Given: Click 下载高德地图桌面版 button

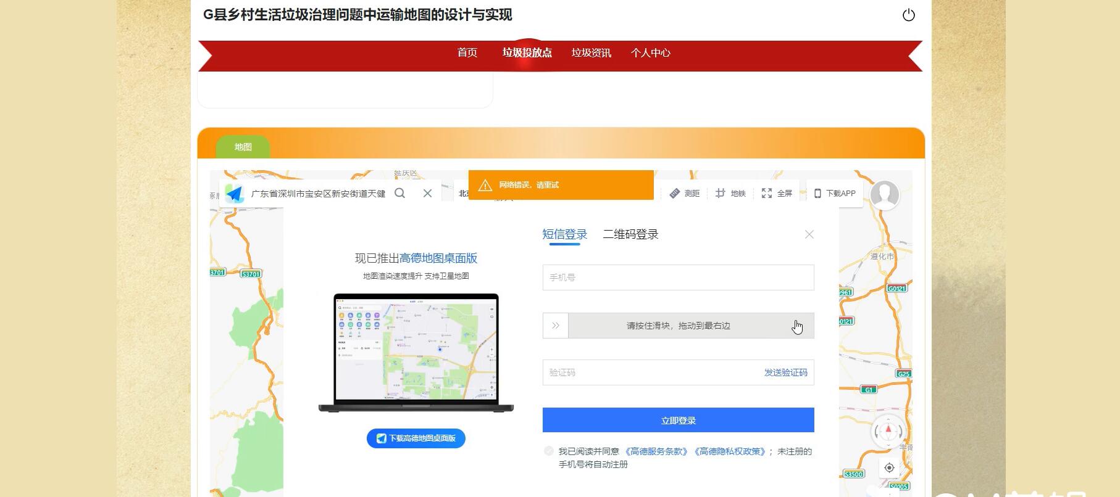Looking at the screenshot, I should click(416, 438).
